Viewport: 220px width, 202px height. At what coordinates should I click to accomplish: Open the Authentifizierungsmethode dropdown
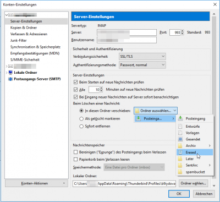(142, 65)
